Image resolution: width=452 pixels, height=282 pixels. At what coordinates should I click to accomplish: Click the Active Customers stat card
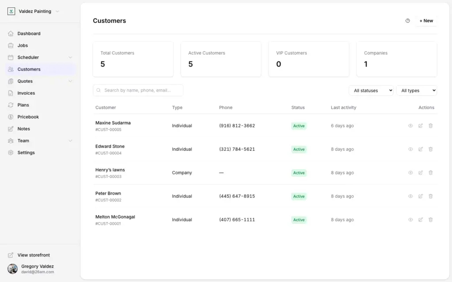(x=221, y=59)
